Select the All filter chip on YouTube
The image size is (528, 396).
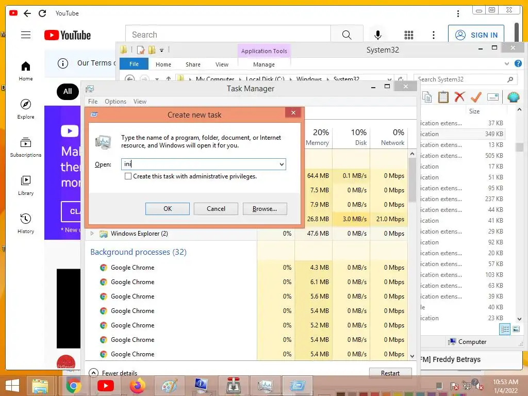68,91
